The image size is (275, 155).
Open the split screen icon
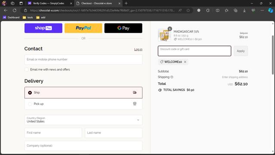(217, 10)
